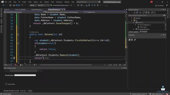Click the Undo arrow in the toolbar
This screenshot has width=170, height=95.
coord(22,5)
